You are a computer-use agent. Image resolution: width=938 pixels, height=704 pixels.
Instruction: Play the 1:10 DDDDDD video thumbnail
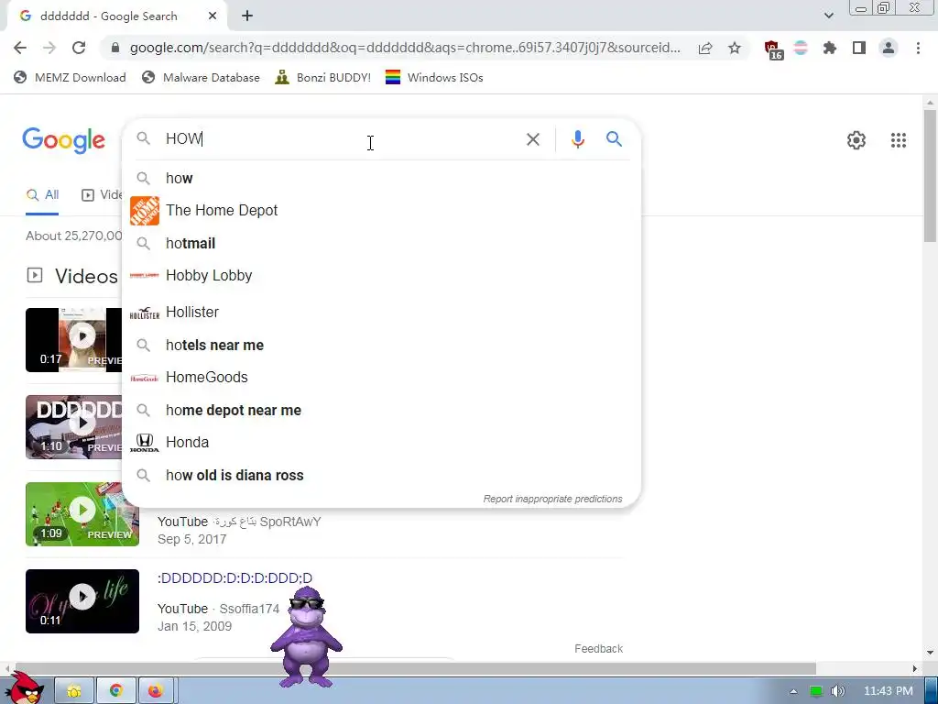[x=73, y=427]
